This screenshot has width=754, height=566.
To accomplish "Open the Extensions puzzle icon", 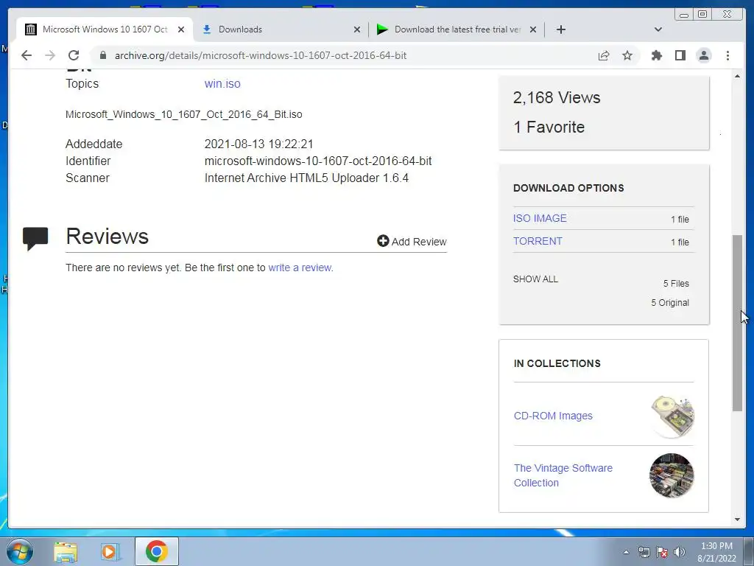I will (x=656, y=55).
